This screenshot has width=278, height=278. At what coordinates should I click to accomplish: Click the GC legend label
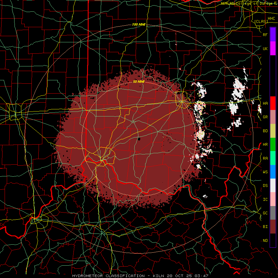click(x=265, y=213)
